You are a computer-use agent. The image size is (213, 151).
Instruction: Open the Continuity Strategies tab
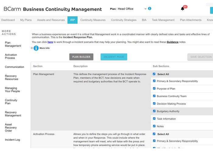pos(124,20)
